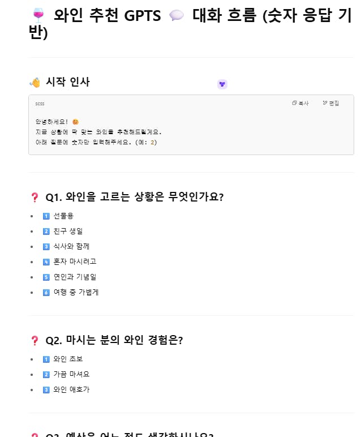361x437 pixels.
Task: Click the speech bubble emoji in title
Action: (177, 15)
